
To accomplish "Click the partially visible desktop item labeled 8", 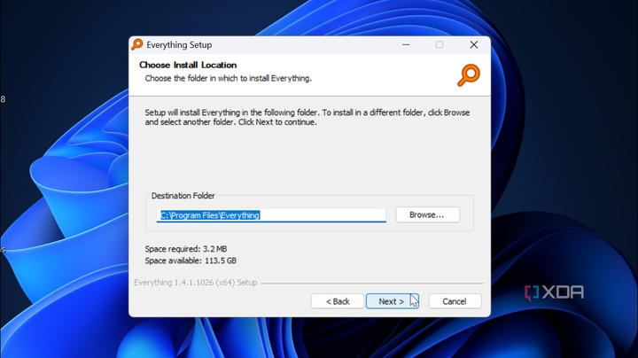I will (3, 99).
